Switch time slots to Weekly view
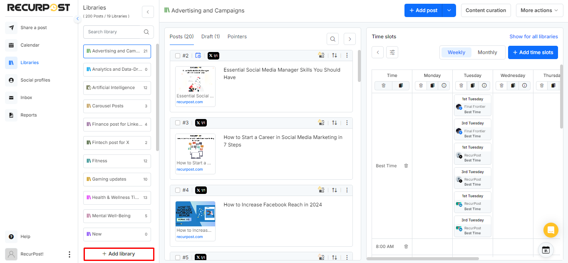Screen dimensions: 568x263 pos(456,52)
